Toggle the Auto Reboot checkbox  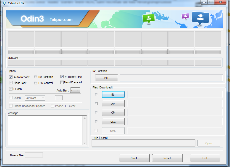(x=11, y=77)
